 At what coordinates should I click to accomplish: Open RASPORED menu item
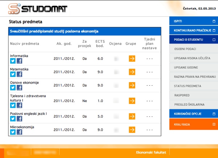pyautogui.click(x=194, y=95)
